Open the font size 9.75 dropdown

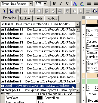point(45,4)
